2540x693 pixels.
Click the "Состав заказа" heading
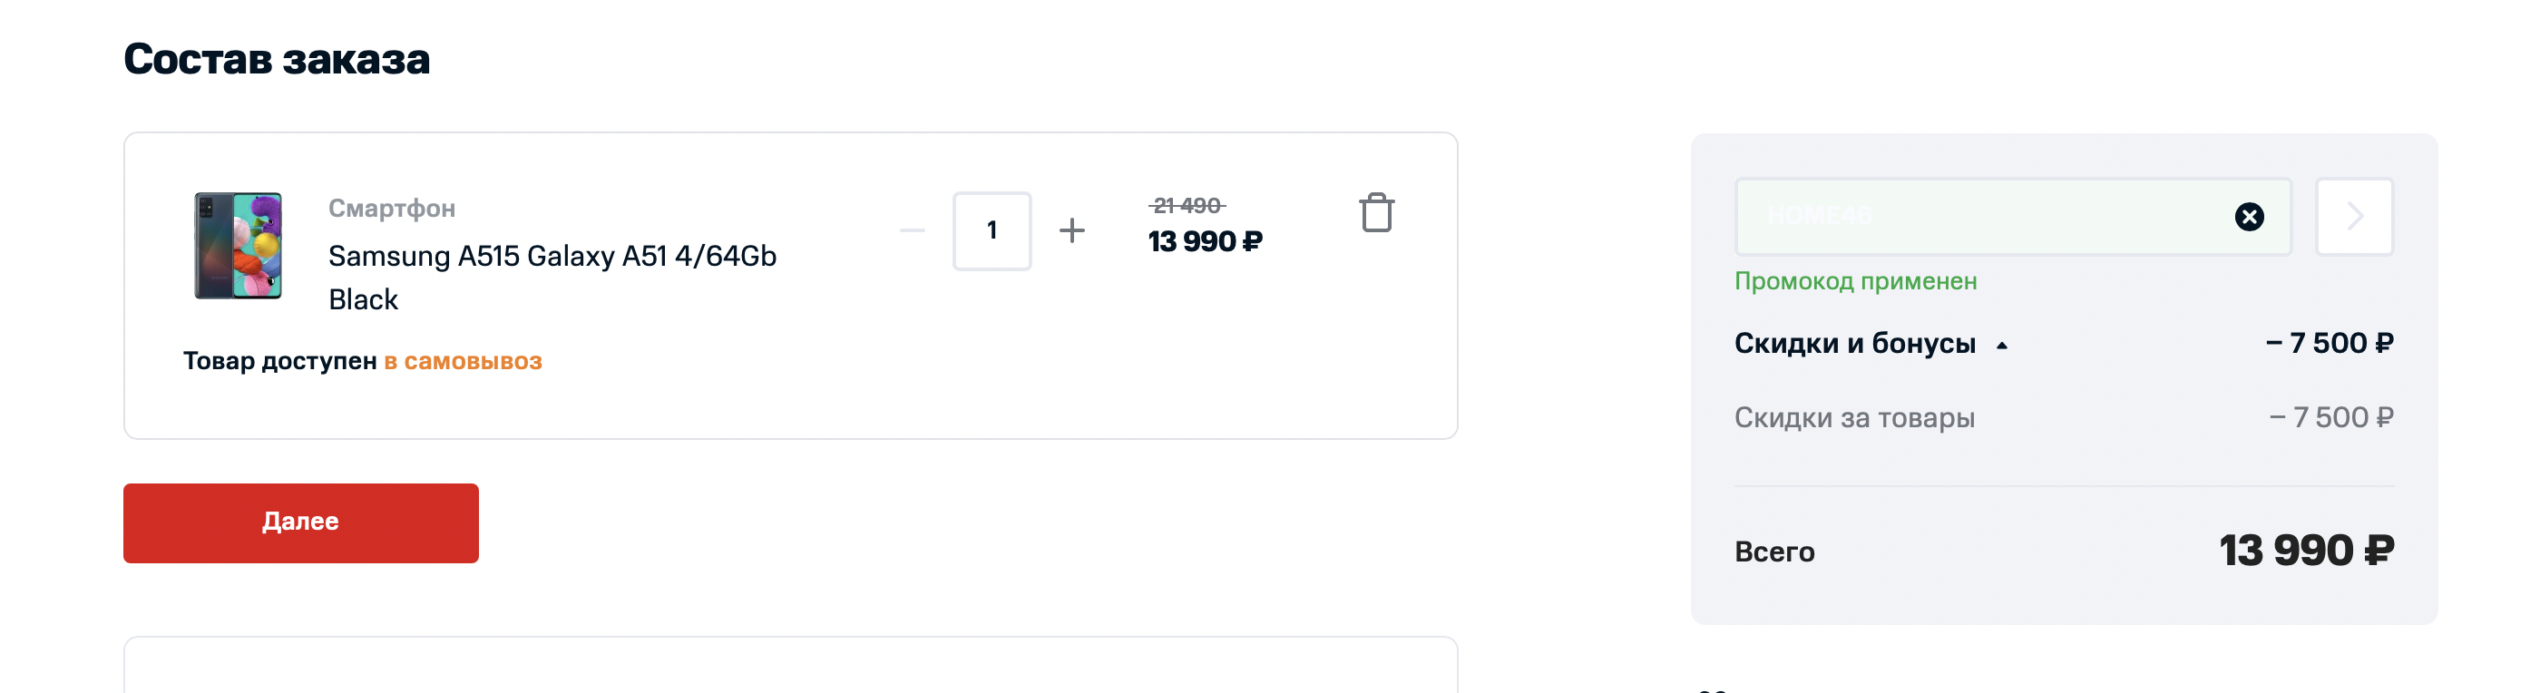coord(277,59)
